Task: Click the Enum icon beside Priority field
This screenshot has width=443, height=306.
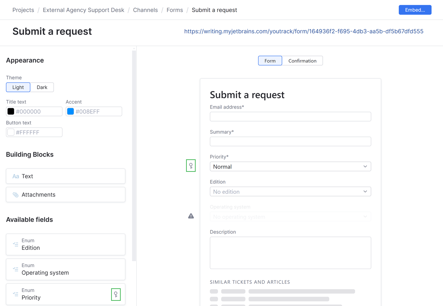Action: coord(15,294)
